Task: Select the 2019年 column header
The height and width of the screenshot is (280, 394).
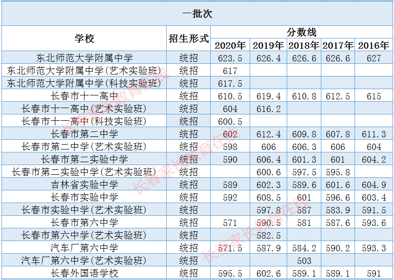Action: pos(268,46)
